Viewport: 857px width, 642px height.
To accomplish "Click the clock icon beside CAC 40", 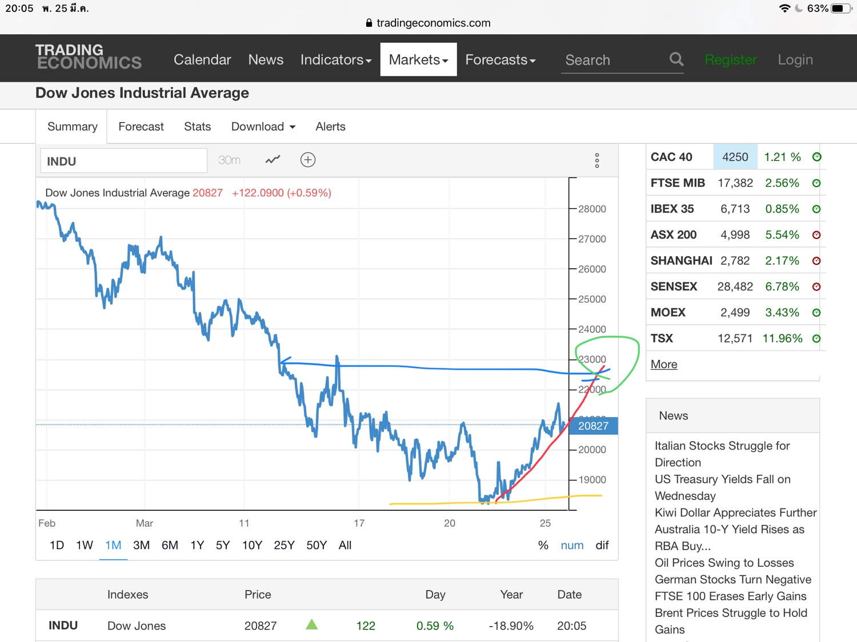I will tap(816, 157).
